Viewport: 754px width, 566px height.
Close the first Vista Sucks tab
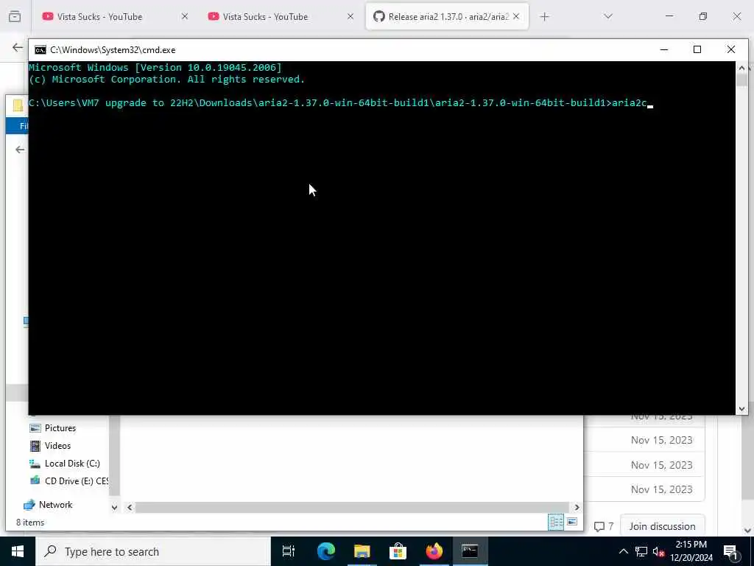[x=185, y=17]
